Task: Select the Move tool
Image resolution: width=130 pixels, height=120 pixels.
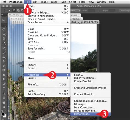Action: 4,20
